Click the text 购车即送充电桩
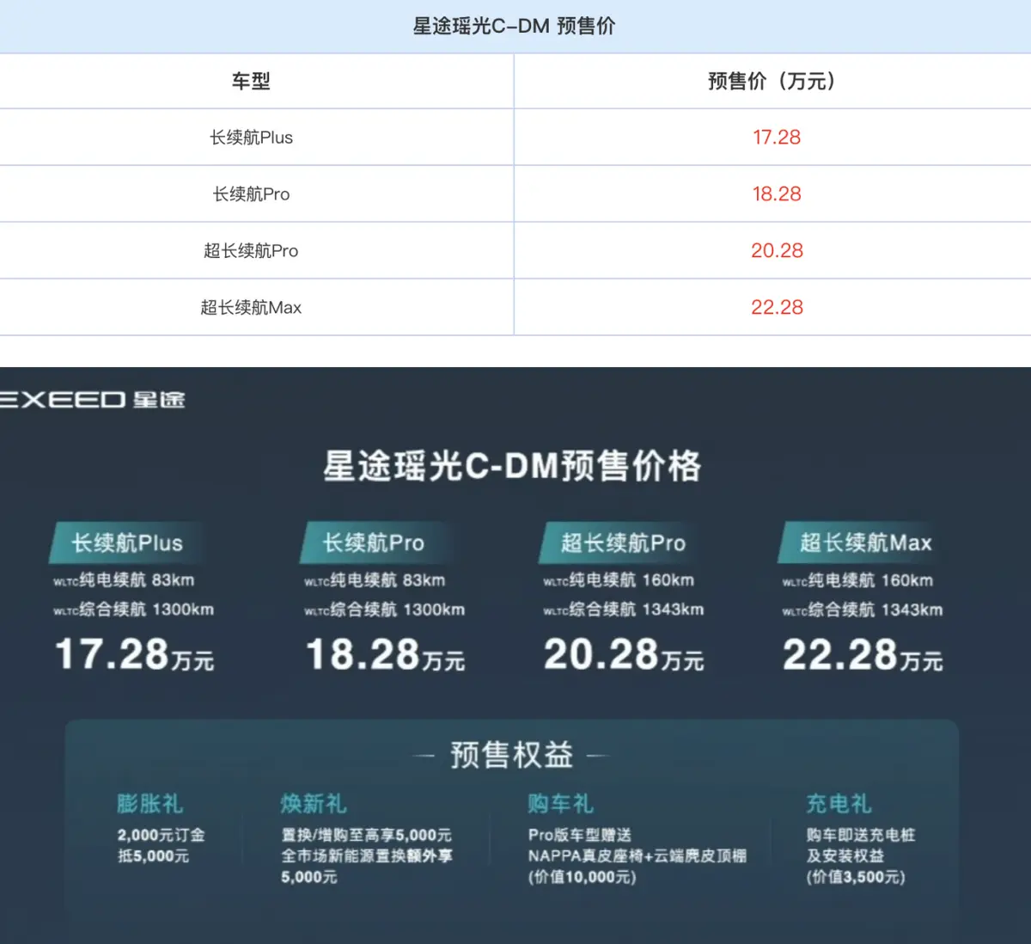The width and height of the screenshot is (1031, 944). [x=861, y=835]
